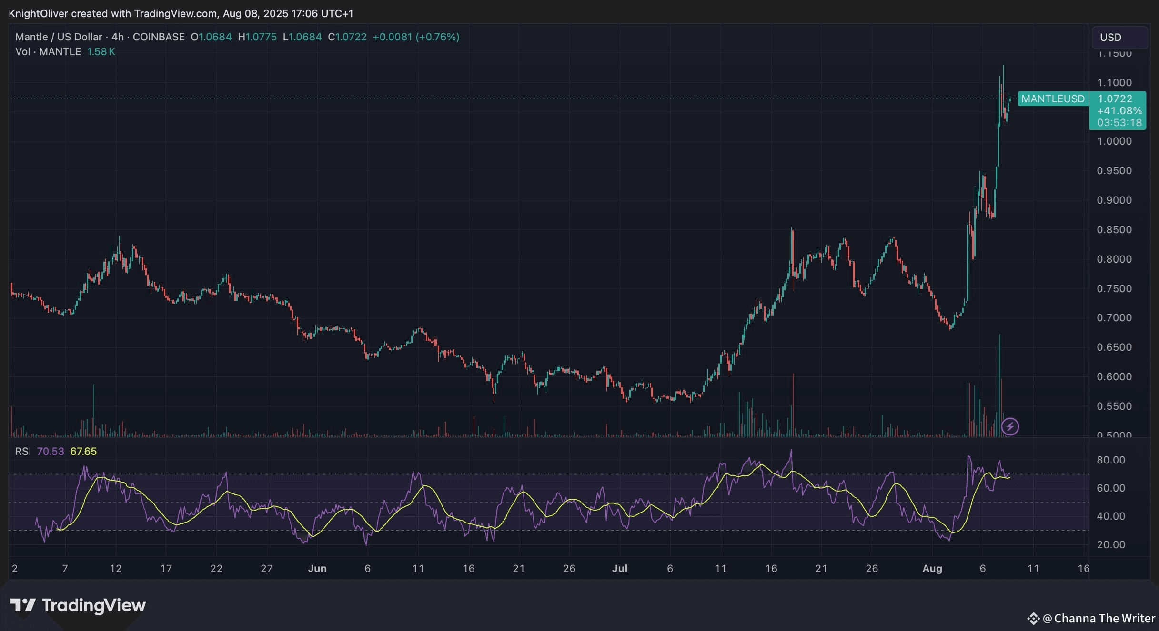1159x631 pixels.
Task: Click the Binance icon in the watermark
Action: pos(1033,619)
